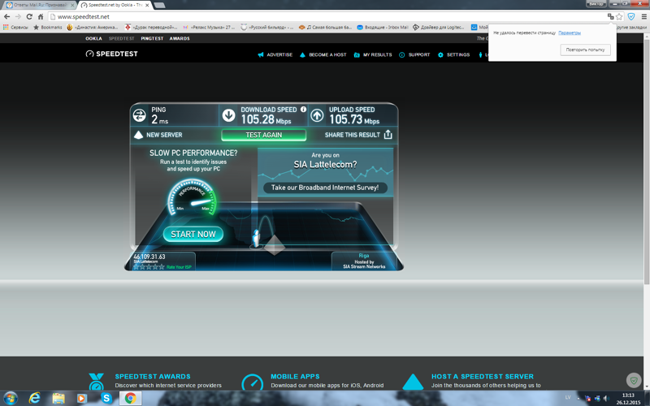Click the Speedtest logo
Image resolution: width=650 pixels, height=406 pixels.
tap(111, 54)
